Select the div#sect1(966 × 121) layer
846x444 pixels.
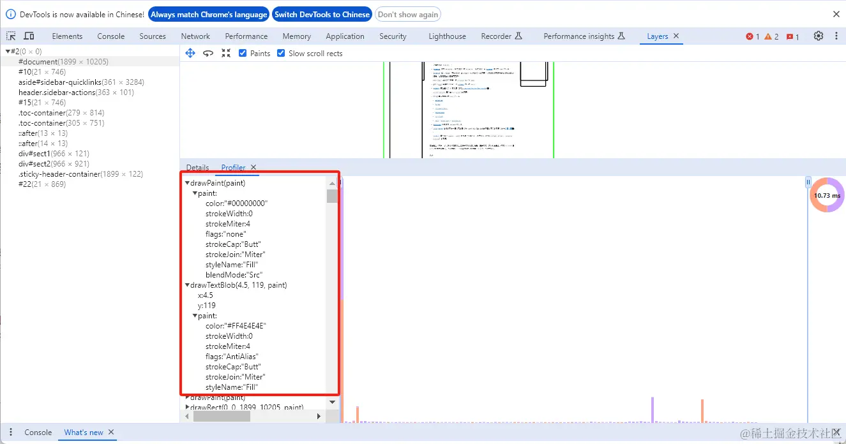[x=89, y=154]
